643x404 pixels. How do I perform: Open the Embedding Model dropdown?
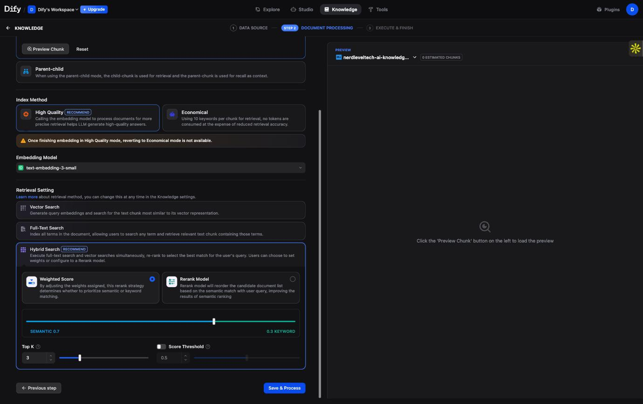point(160,168)
